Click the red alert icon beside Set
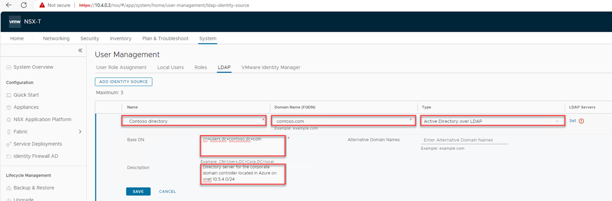This screenshot has width=612, height=201. (x=581, y=121)
